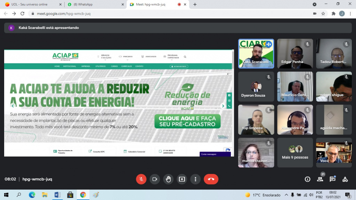Click CURSOS in presented site menu
Viewport: 356px width, 200px height.
tap(114, 66)
